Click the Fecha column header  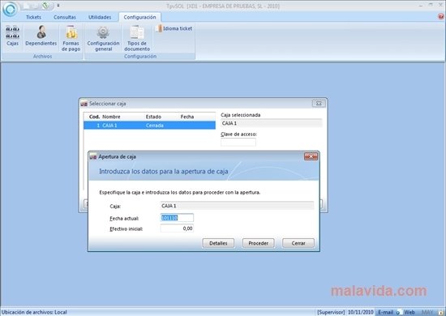(x=187, y=117)
